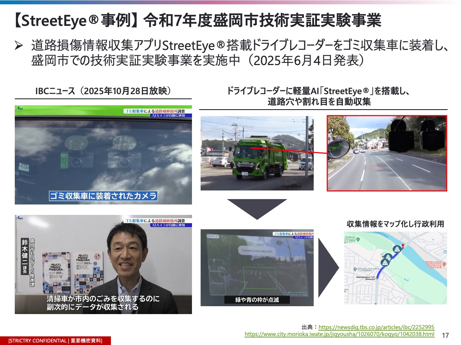Click the green detection box in AI screen
Viewport: 461px width, 345px height.
coord(260,277)
